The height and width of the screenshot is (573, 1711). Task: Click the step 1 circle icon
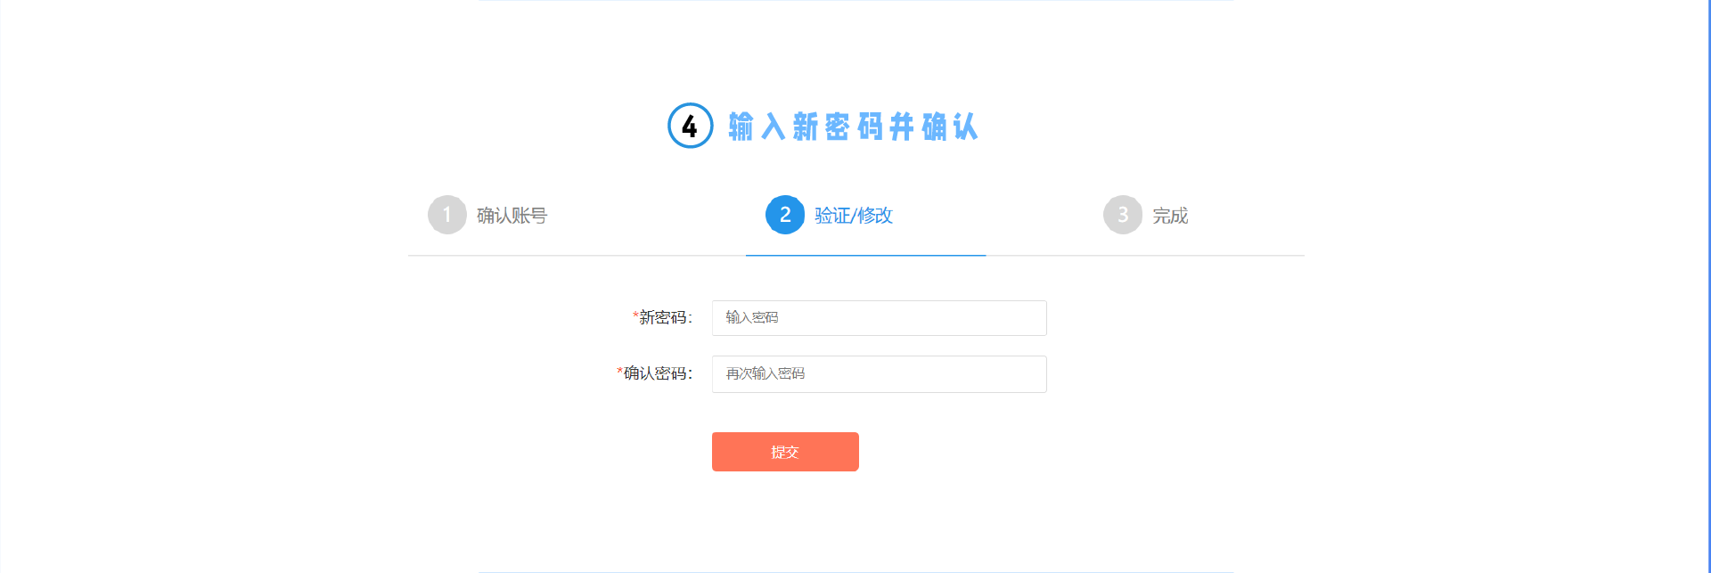[447, 215]
